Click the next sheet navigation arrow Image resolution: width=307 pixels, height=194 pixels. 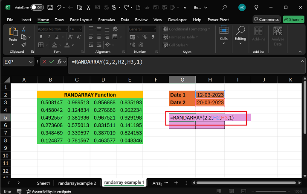click(18, 183)
